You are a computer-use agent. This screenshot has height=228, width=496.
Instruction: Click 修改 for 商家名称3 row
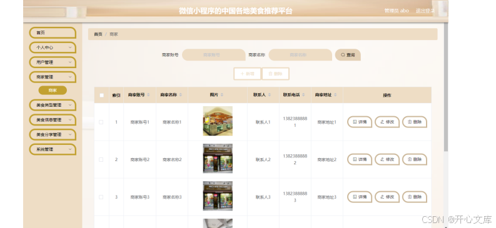tap(387, 197)
